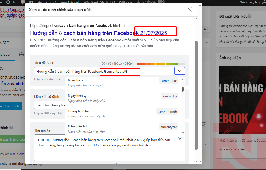
Task: Select the currentdate variable option
Action: 123,83
